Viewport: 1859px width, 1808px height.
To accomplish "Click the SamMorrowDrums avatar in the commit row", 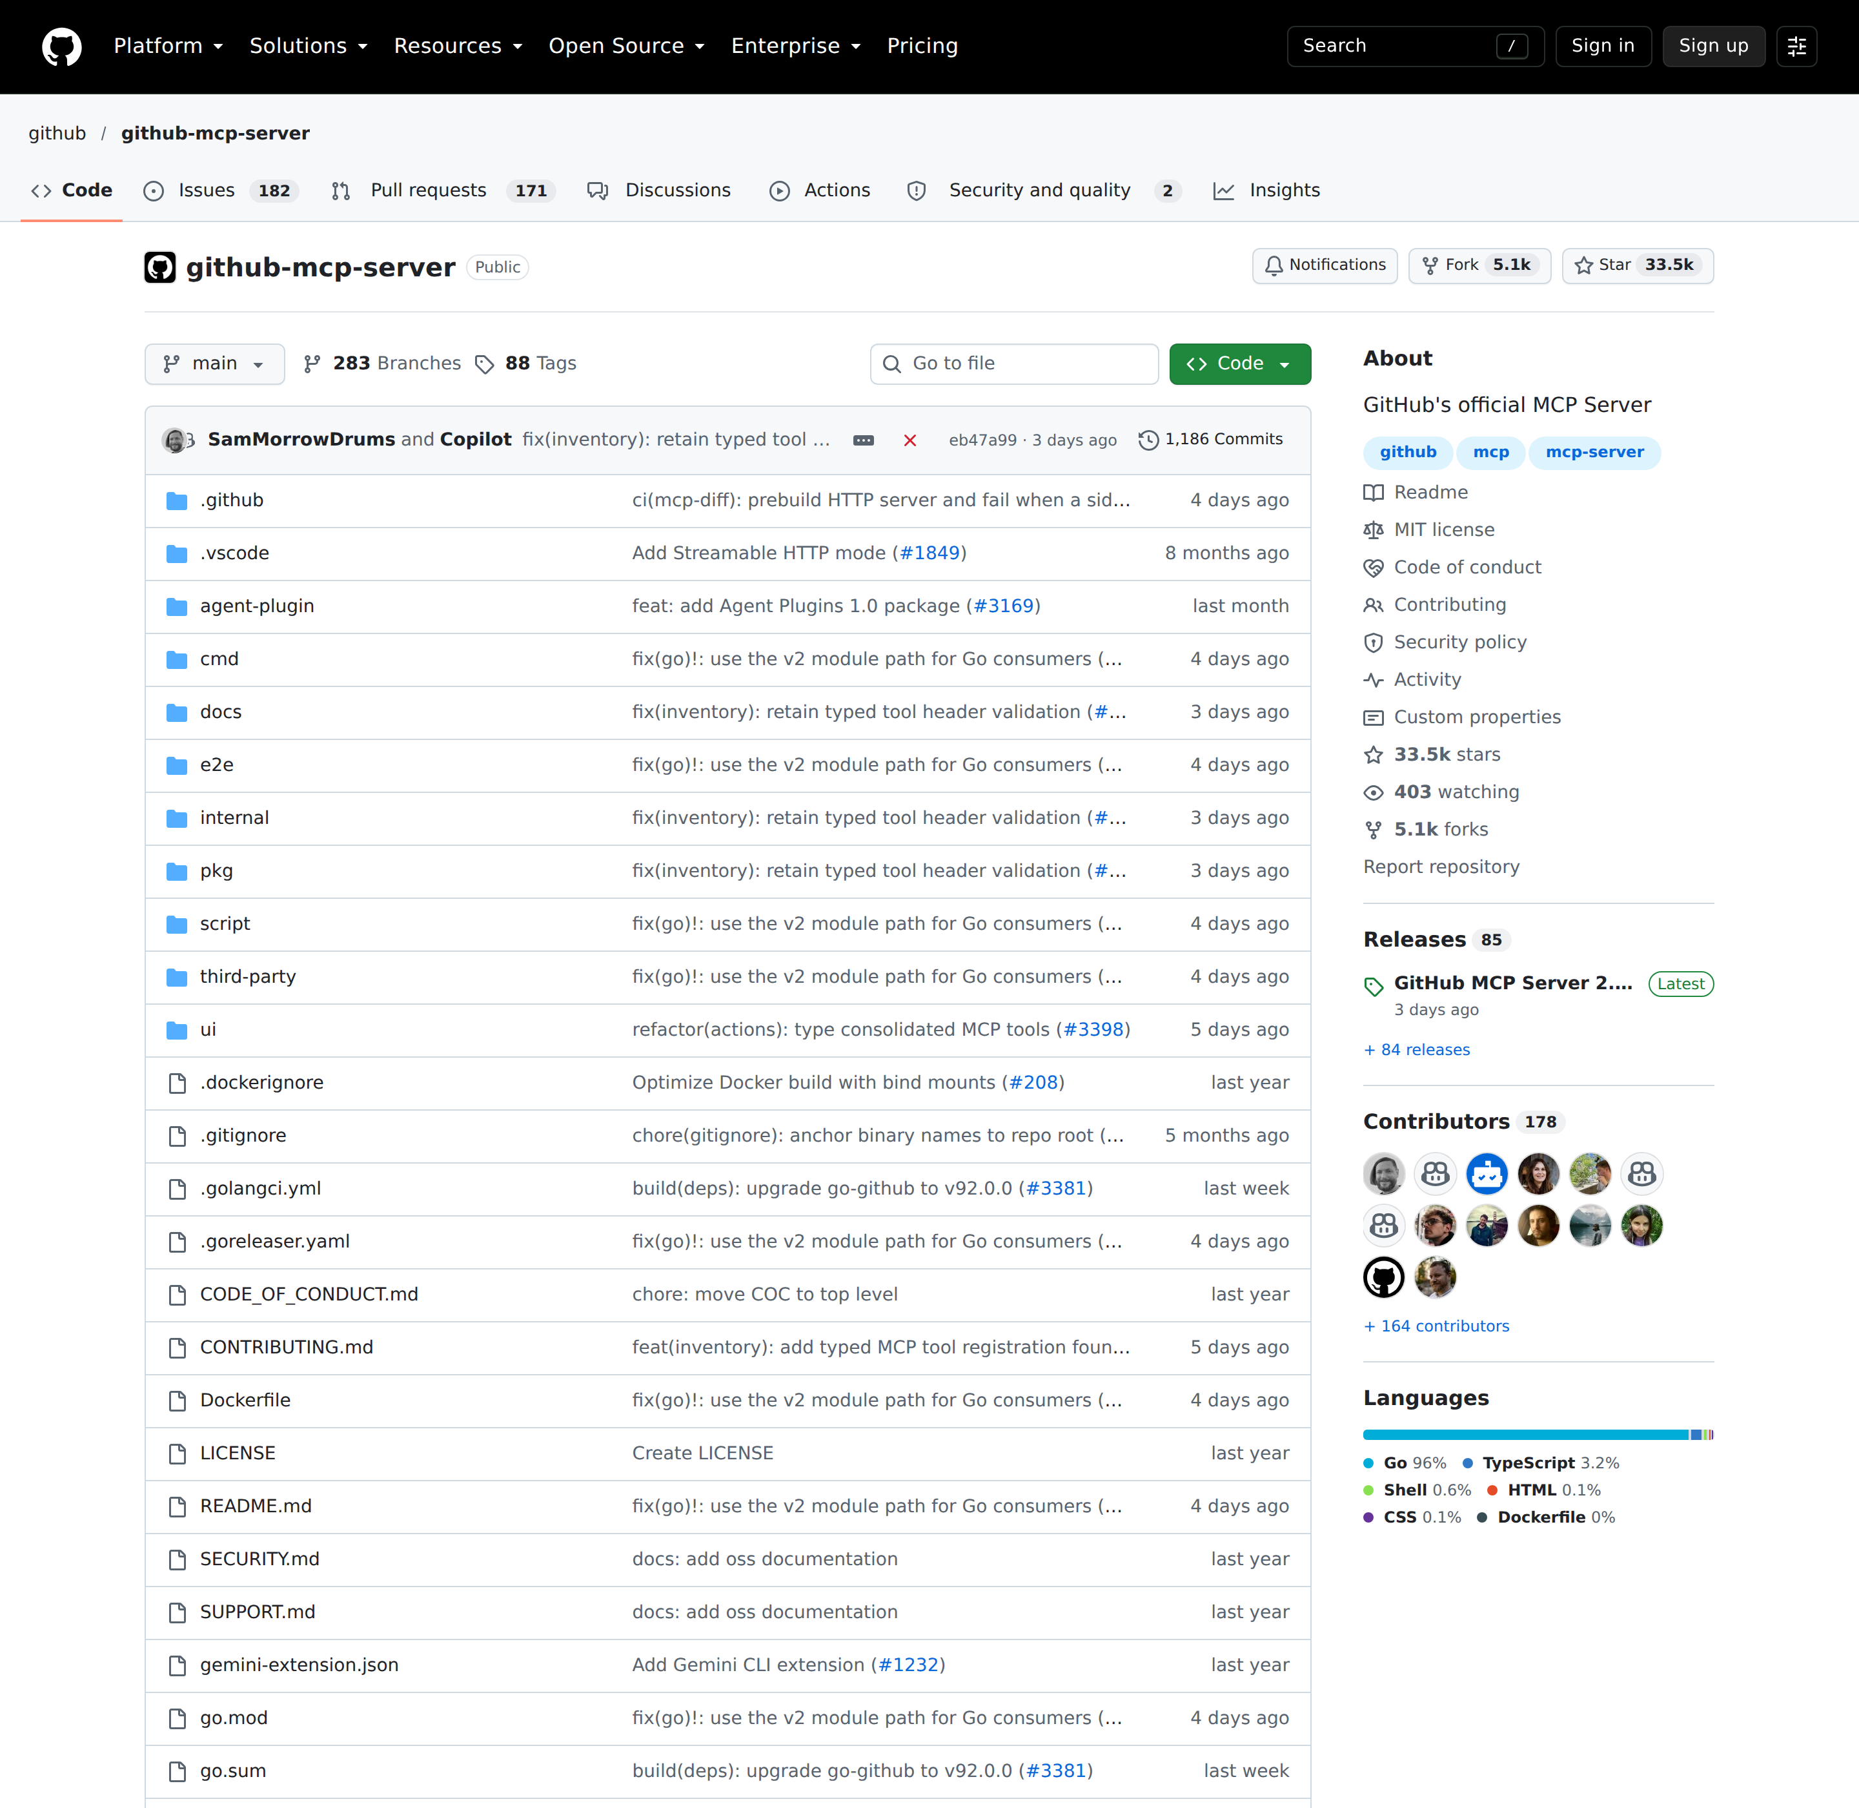I will tap(174, 440).
